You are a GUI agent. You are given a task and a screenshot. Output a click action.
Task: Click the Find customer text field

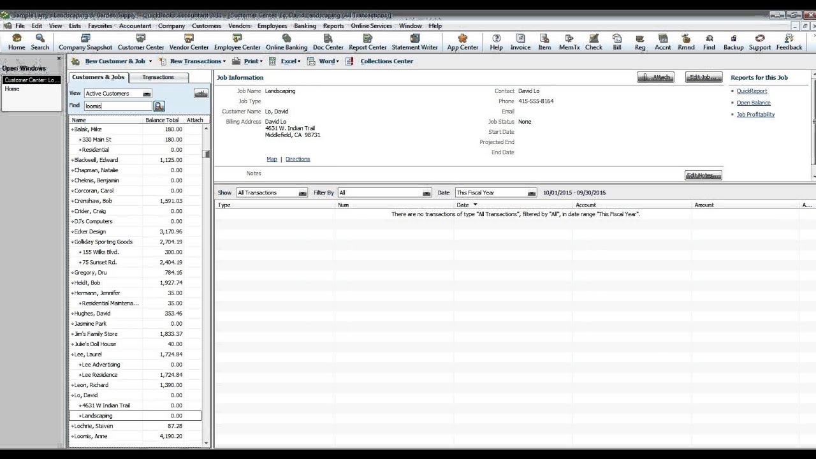tap(118, 106)
